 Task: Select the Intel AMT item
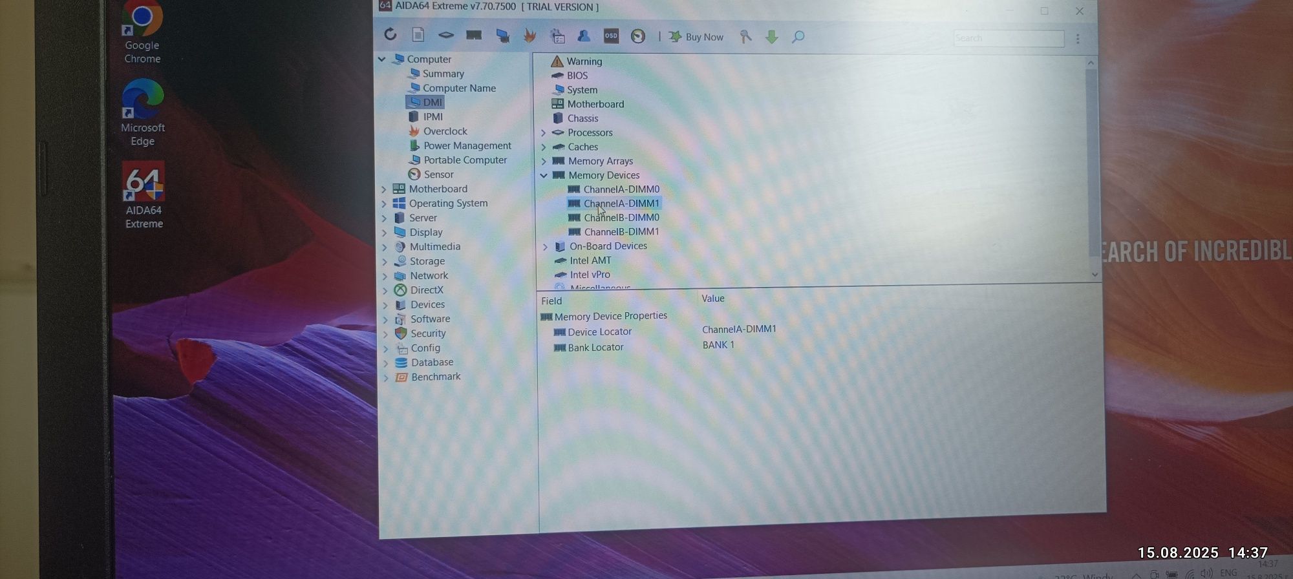tap(590, 260)
